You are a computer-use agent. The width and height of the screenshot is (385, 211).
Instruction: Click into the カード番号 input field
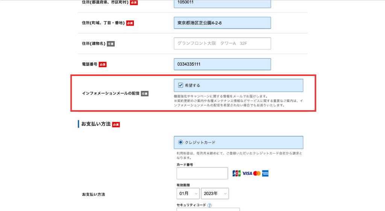tap(202, 173)
